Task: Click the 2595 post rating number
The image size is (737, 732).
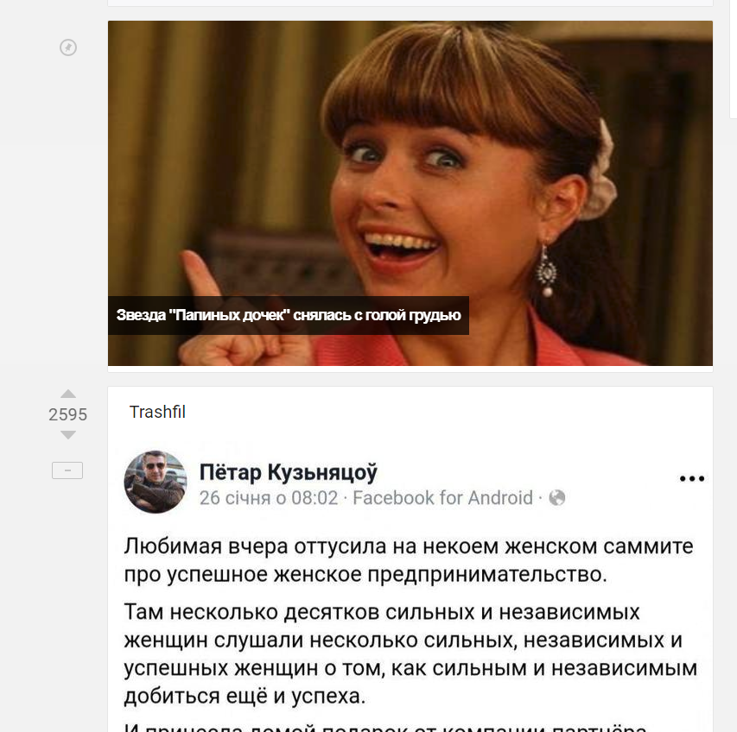Action: pyautogui.click(x=68, y=414)
